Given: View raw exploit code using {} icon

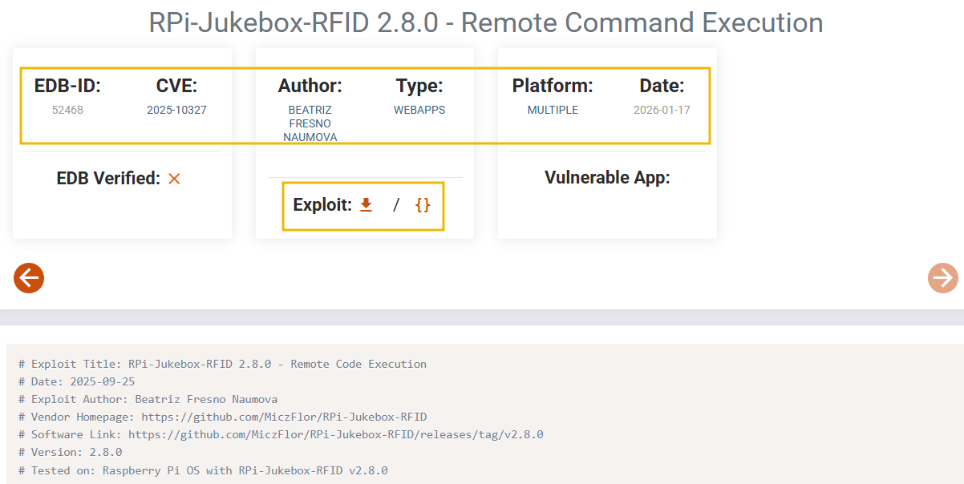Looking at the screenshot, I should point(421,204).
